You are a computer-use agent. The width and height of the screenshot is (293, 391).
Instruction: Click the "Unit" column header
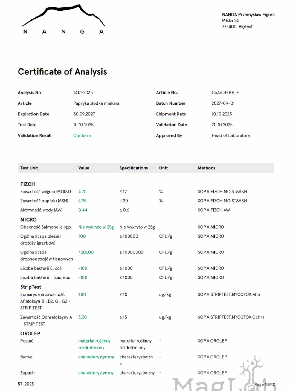point(164,168)
